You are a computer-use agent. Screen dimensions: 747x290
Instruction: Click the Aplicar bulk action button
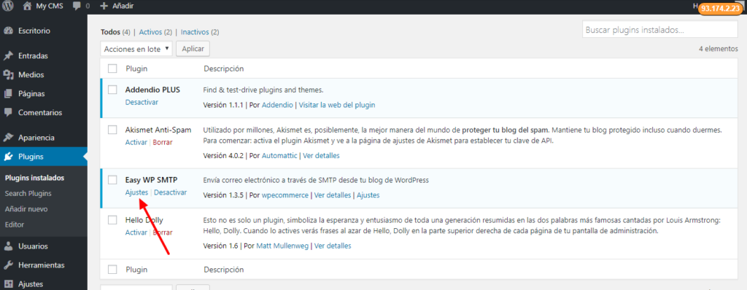193,49
